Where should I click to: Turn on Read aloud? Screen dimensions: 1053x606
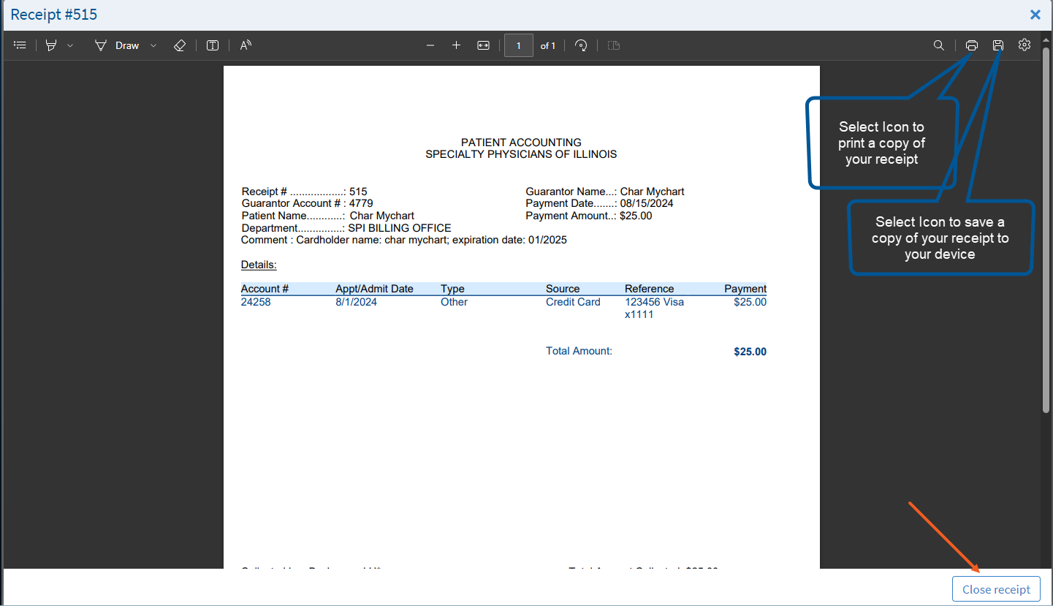[246, 45]
